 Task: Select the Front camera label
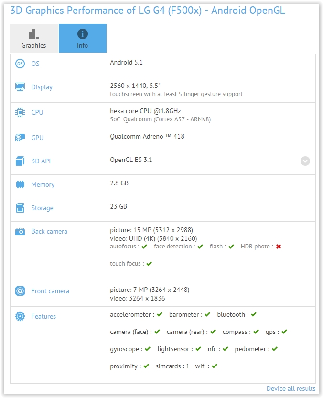[50, 291]
